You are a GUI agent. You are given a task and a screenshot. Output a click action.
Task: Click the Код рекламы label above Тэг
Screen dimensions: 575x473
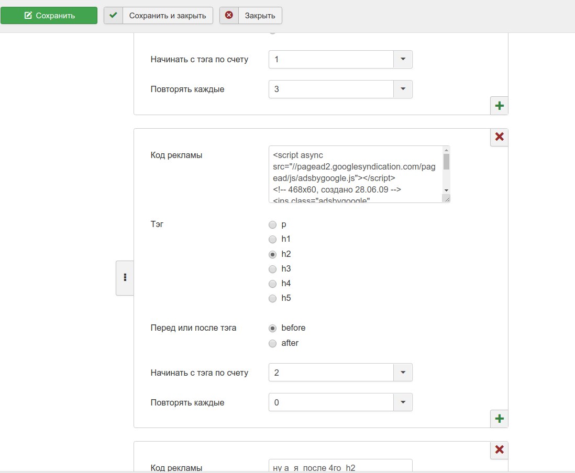click(176, 155)
